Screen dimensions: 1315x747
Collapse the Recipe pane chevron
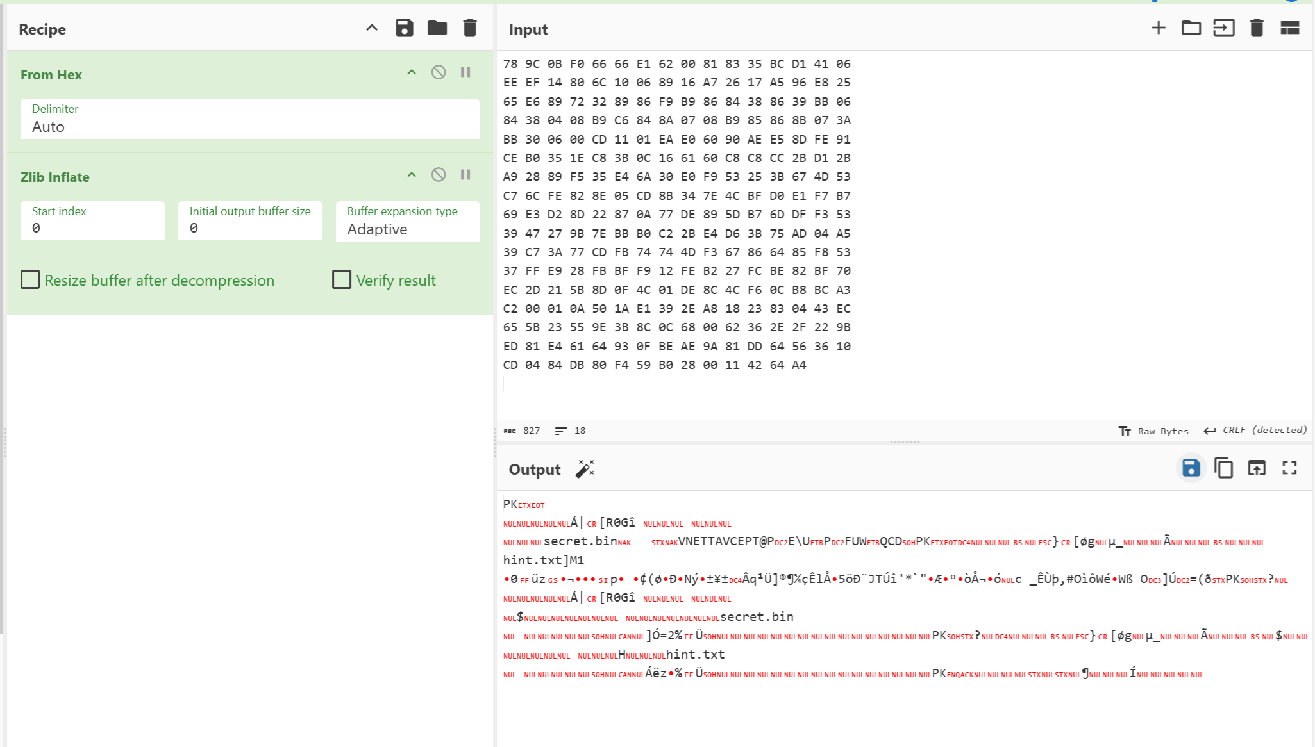372,28
